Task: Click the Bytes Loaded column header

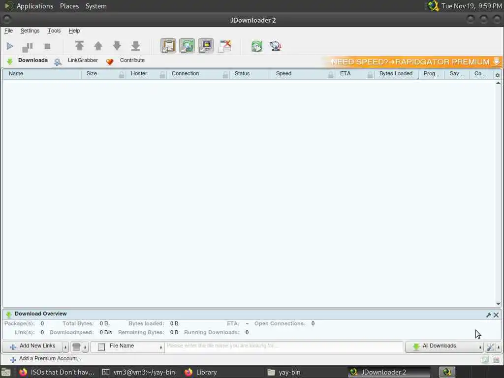Action: point(396,74)
